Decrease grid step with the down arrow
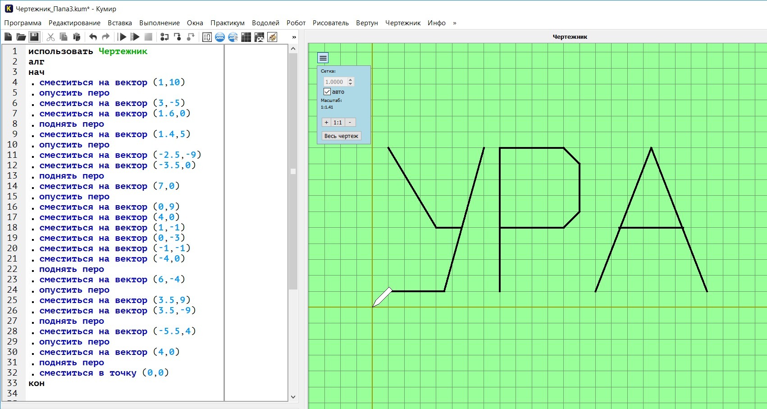This screenshot has width=767, height=409. 351,84
